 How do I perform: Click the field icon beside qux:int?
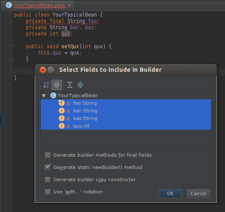tap(62, 126)
